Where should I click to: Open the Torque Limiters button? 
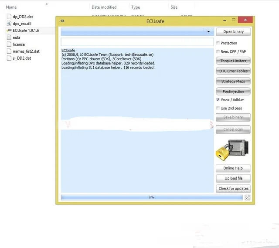pyautogui.click(x=233, y=61)
